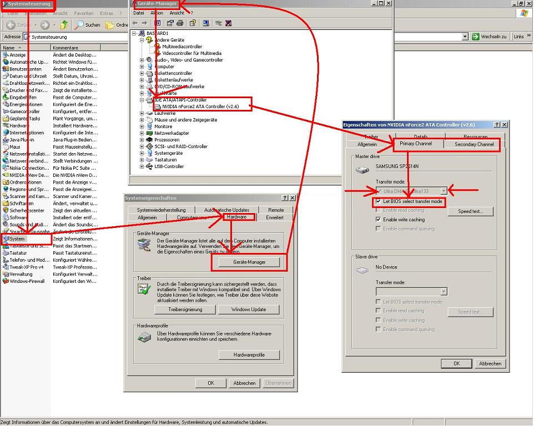Click the Treibersignierung button
The image size is (534, 426).
(185, 310)
